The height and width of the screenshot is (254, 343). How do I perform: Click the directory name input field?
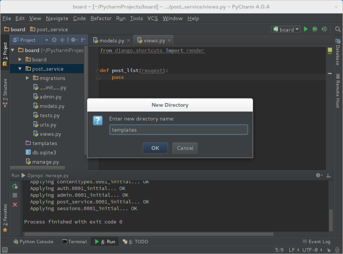point(178,130)
